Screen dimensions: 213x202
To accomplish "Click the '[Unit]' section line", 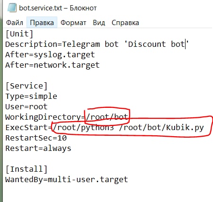I will 19,34.
